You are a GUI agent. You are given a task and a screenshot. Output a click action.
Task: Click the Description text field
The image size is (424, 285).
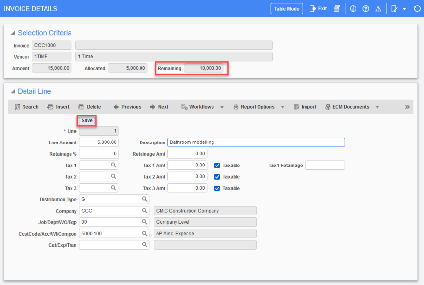[256, 142]
